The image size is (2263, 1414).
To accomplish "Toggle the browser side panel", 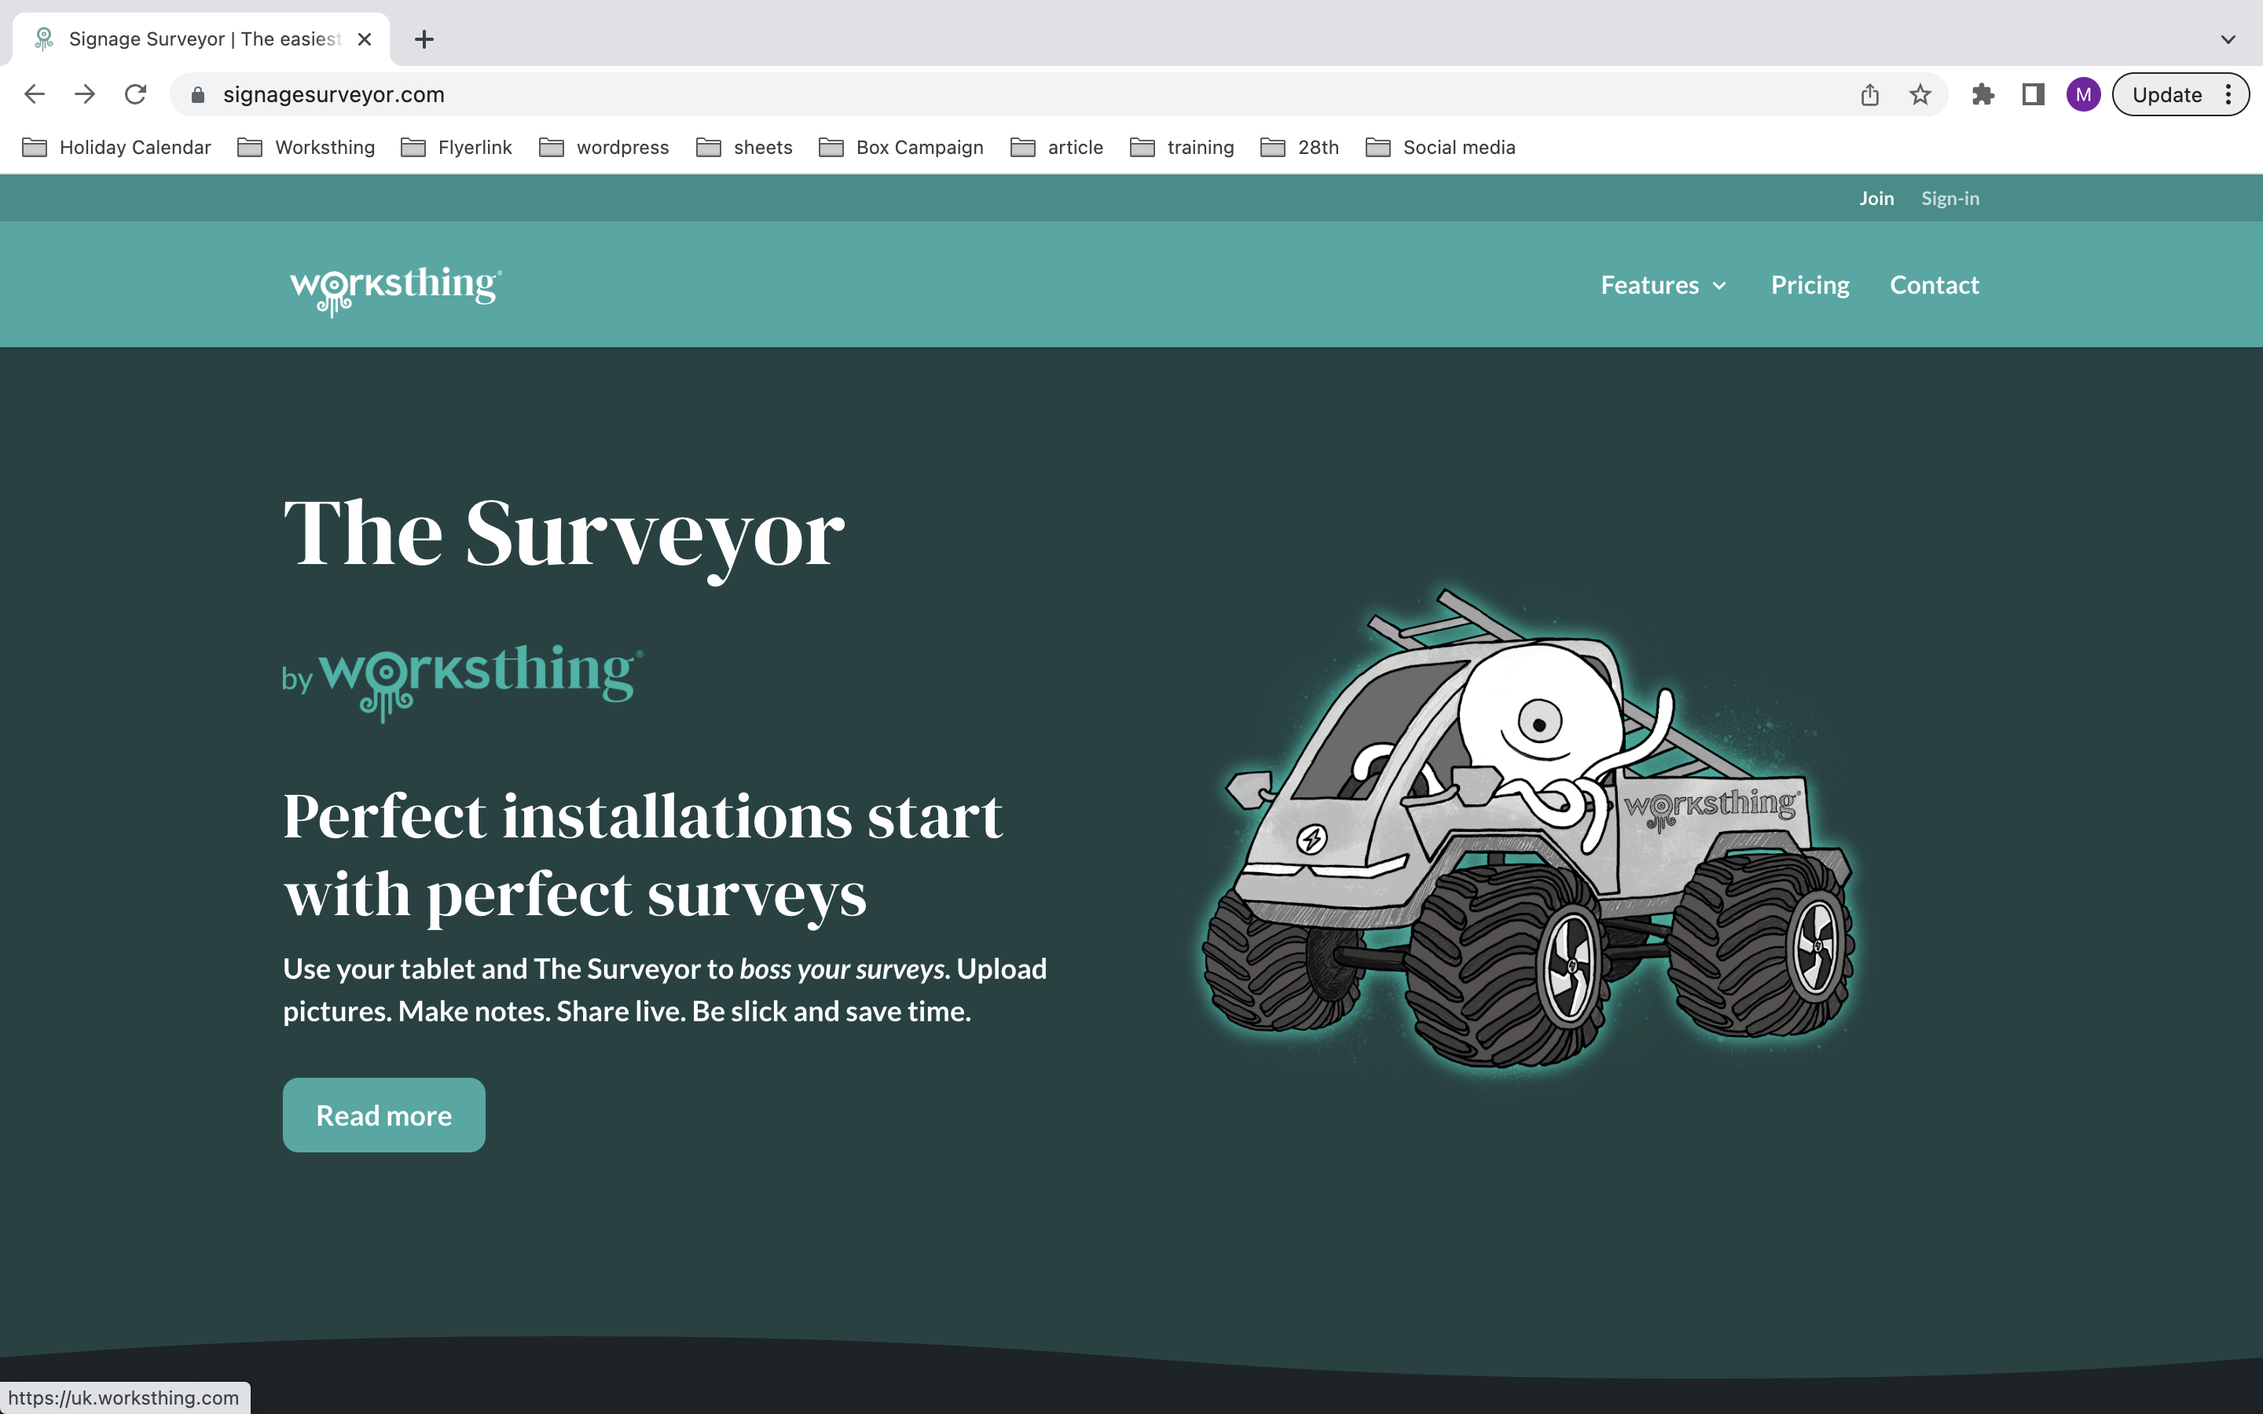I will (2033, 94).
